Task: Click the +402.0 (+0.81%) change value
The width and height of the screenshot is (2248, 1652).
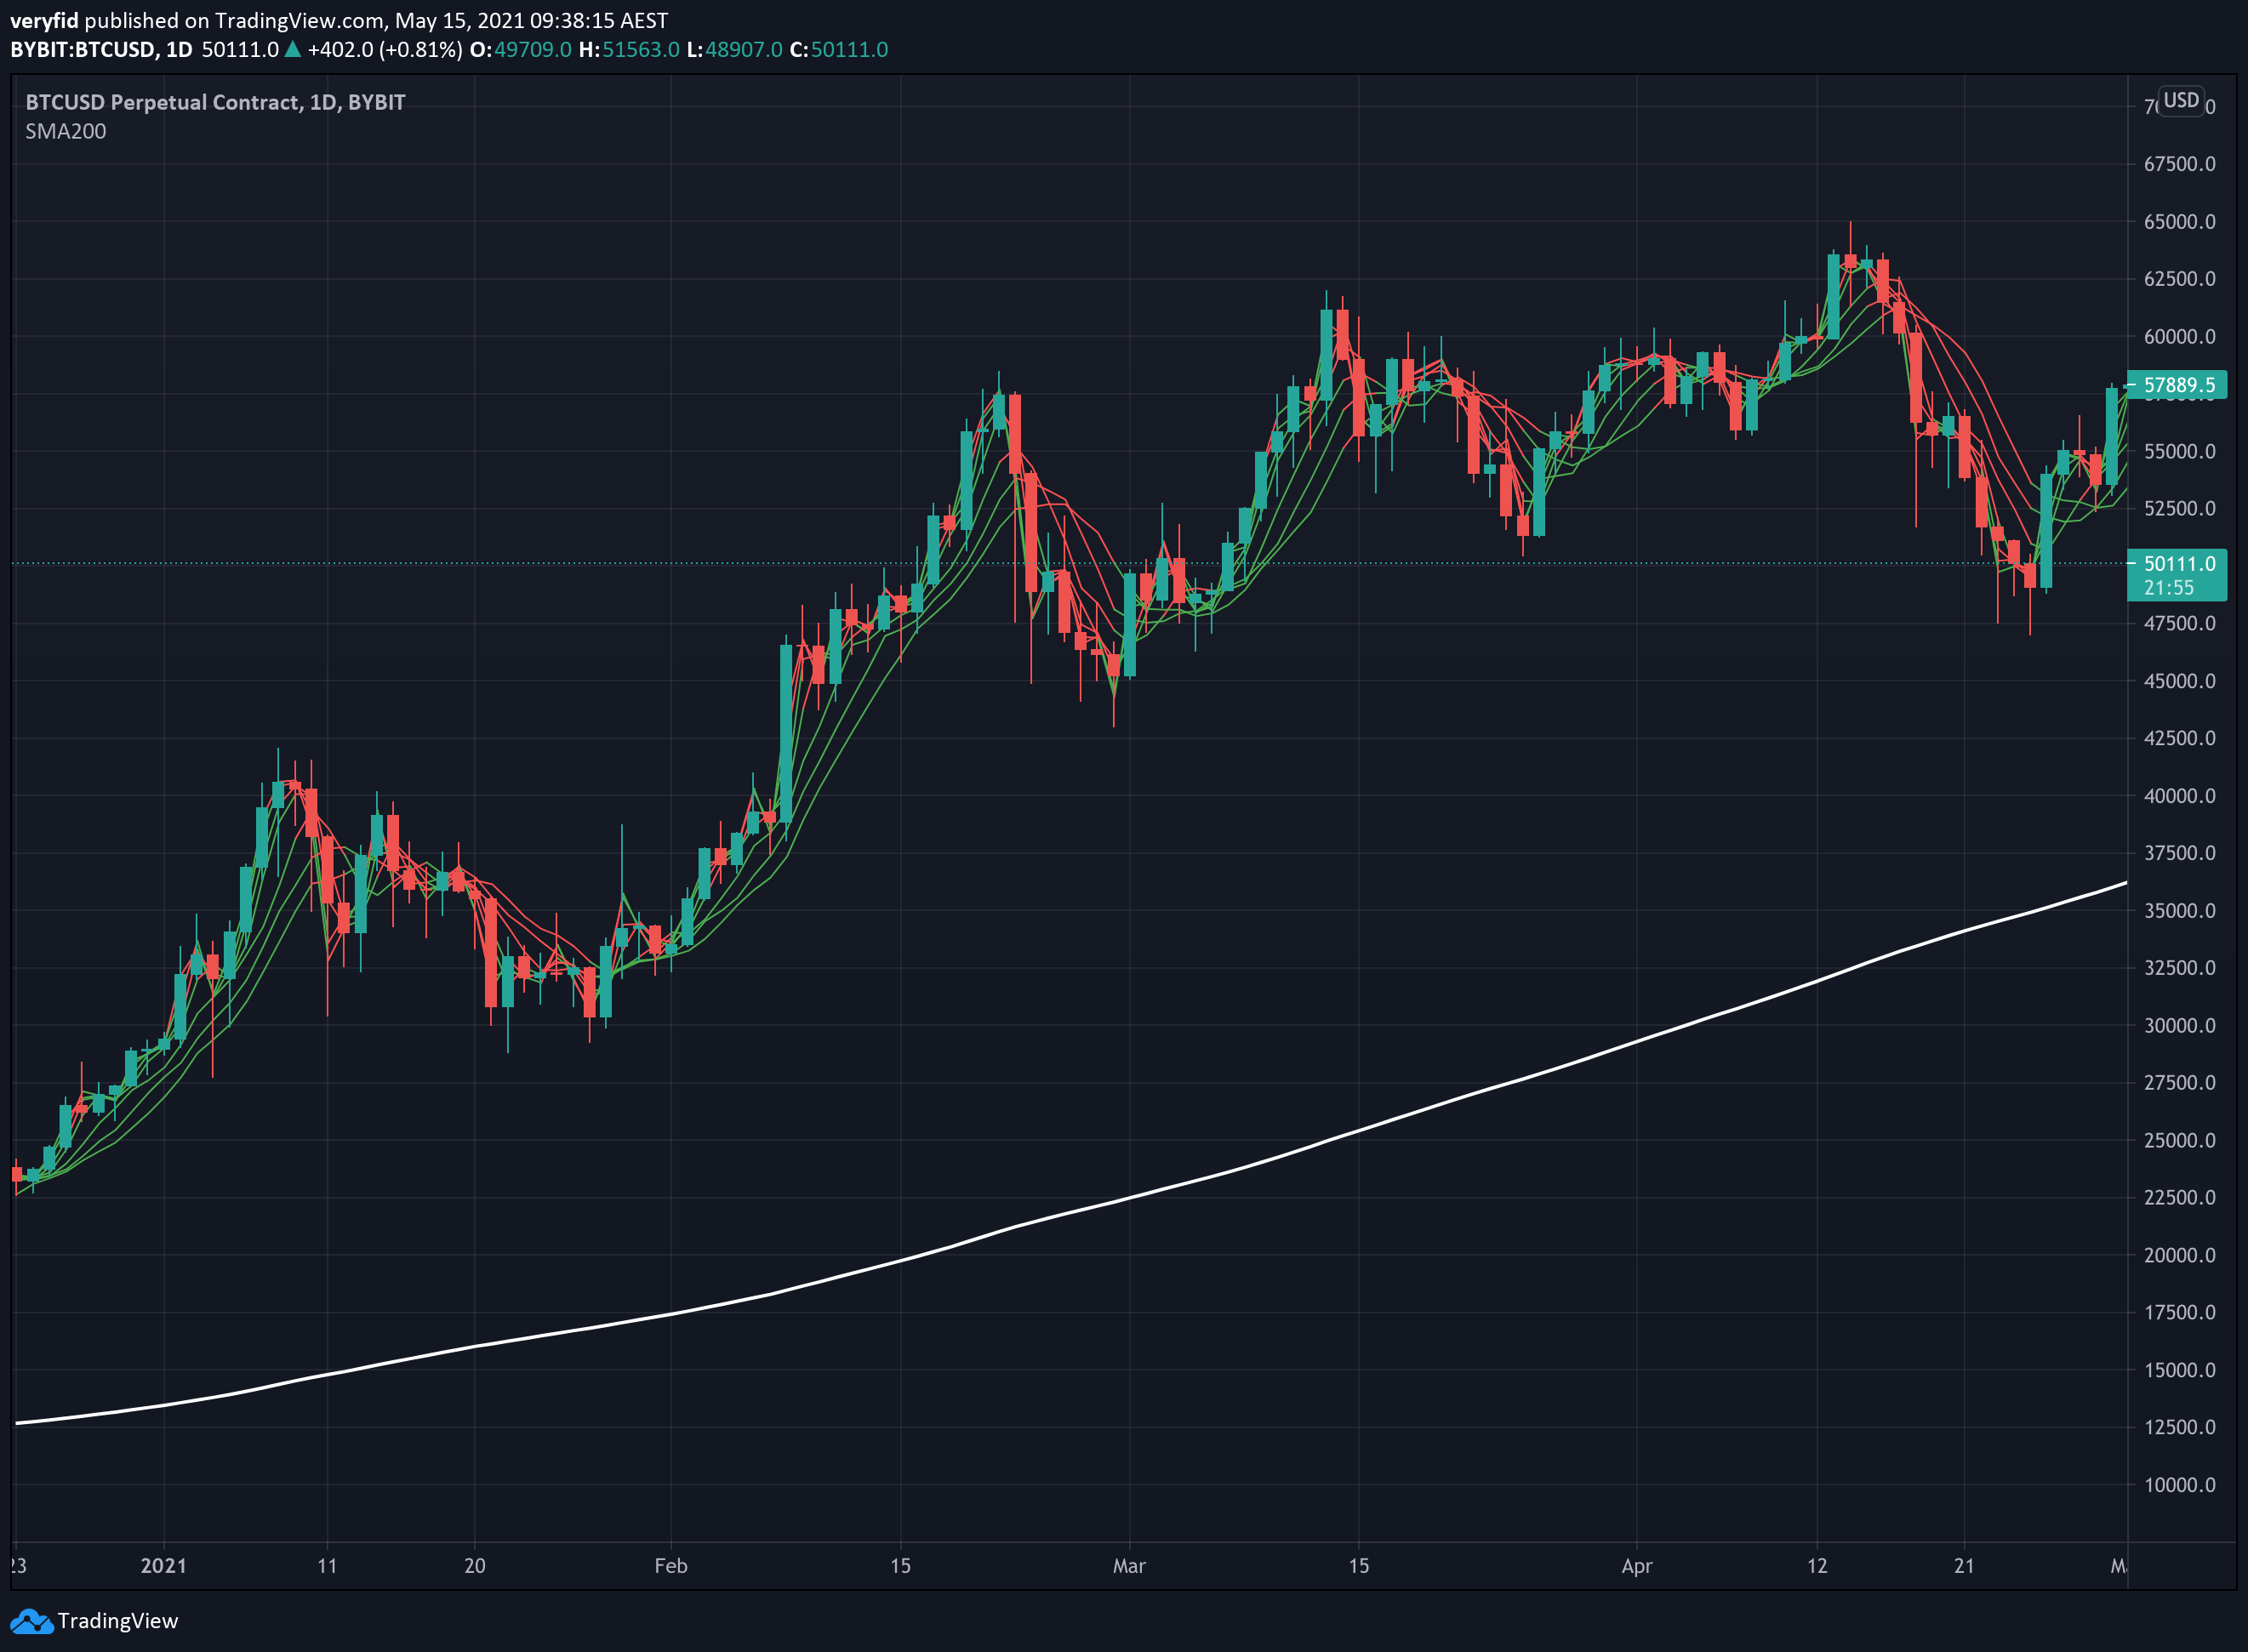Action: pyautogui.click(x=384, y=49)
